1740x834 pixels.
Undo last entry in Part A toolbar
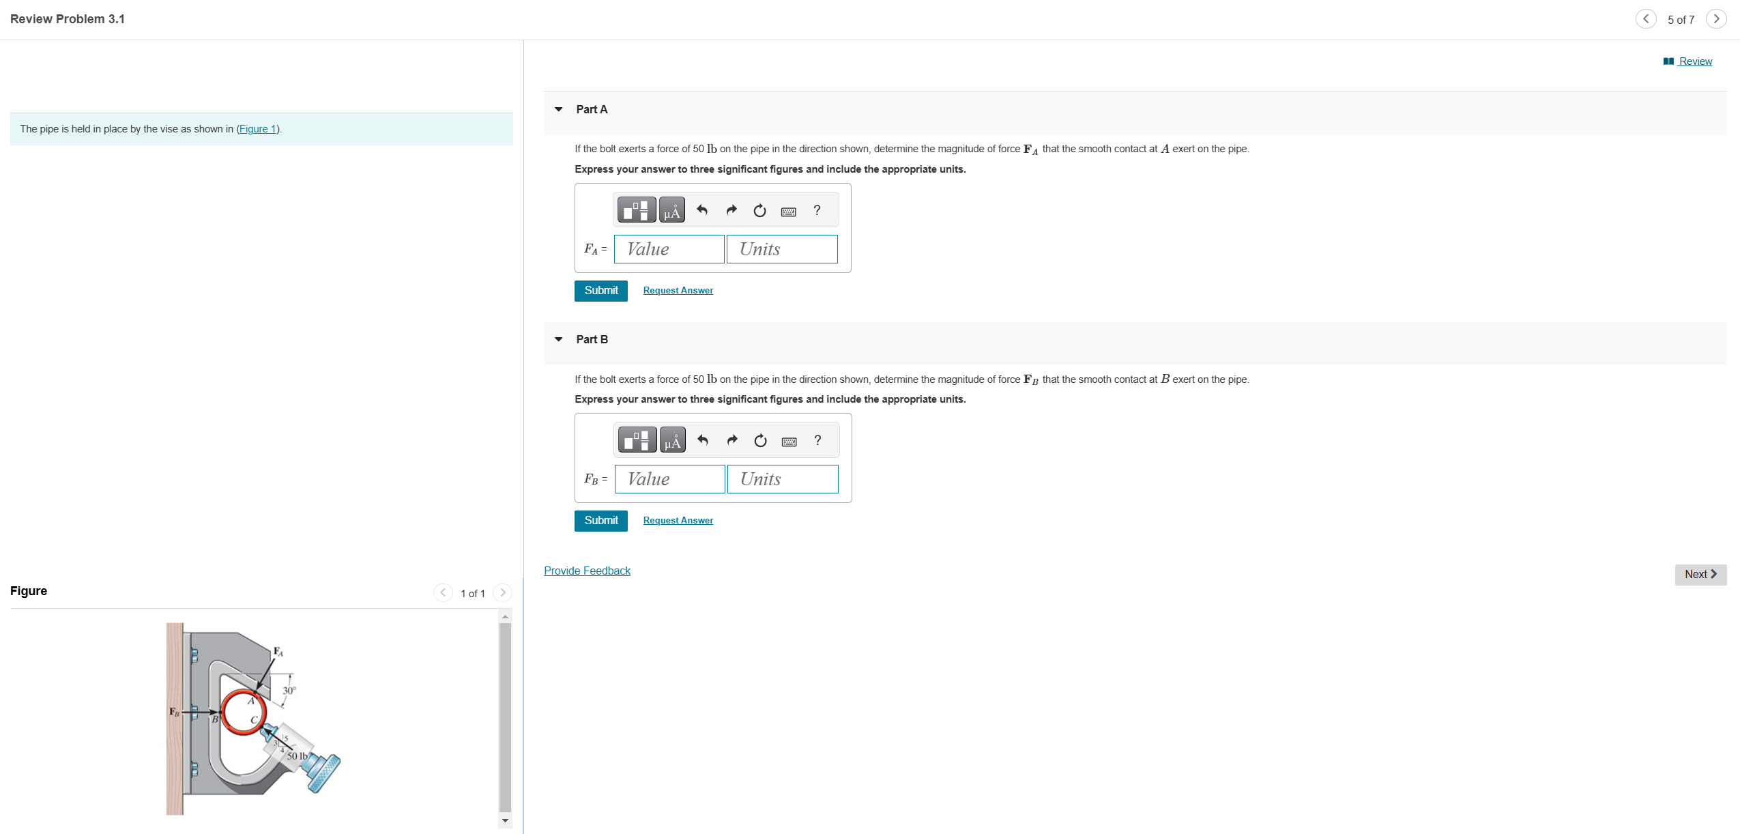pyautogui.click(x=701, y=210)
